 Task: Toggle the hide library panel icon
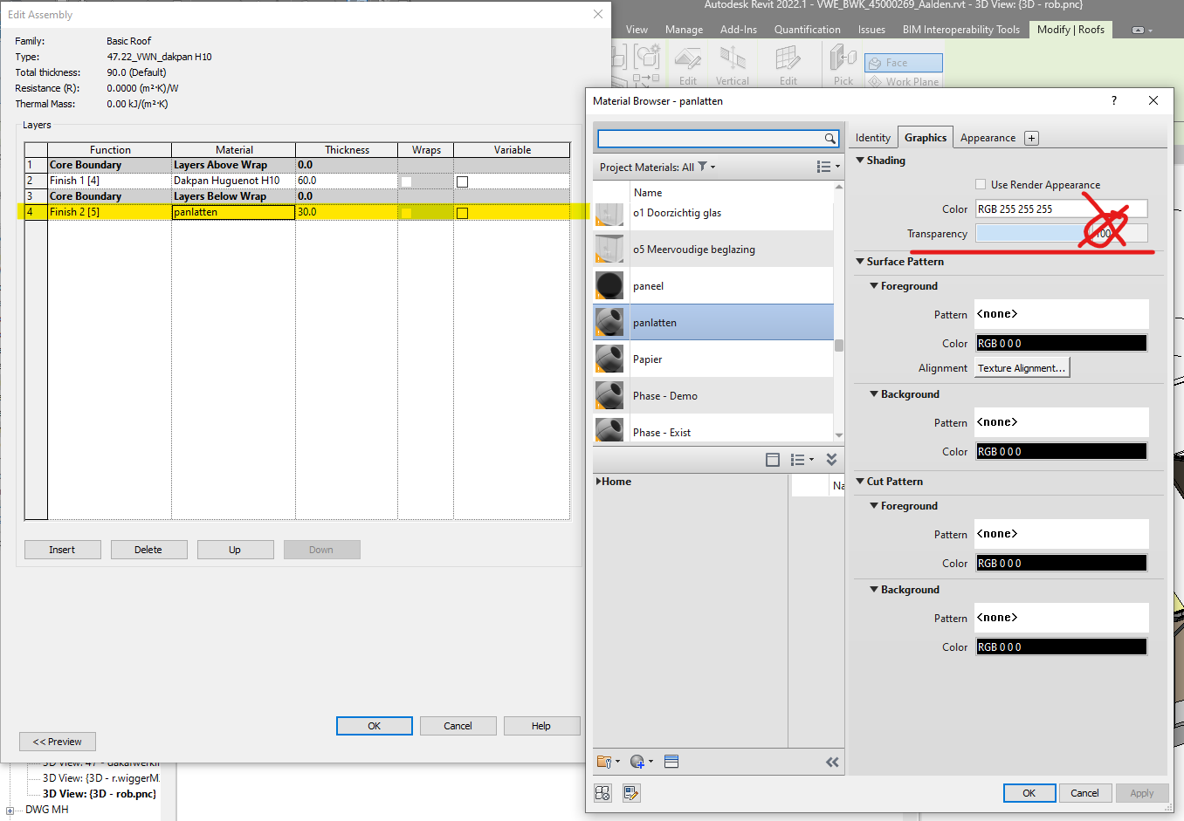pos(832,761)
